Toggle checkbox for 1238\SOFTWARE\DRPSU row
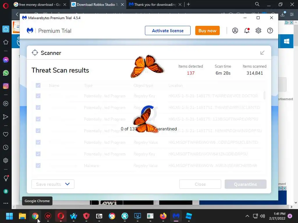298x223 pixels. pyautogui.click(x=38, y=119)
